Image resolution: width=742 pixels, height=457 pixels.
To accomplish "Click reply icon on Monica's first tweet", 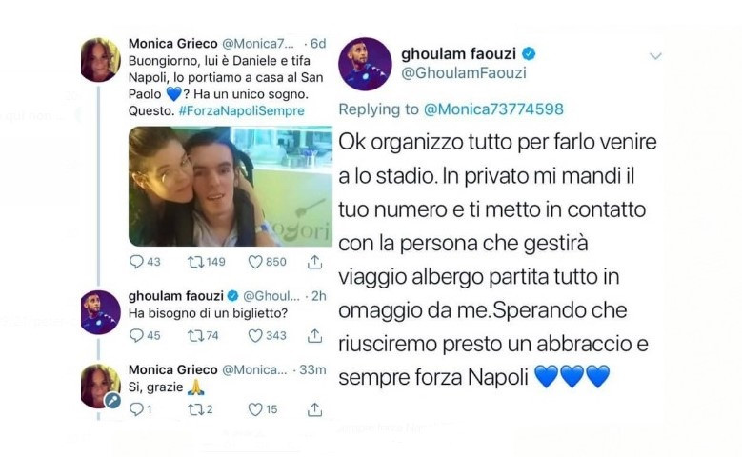I will point(136,262).
